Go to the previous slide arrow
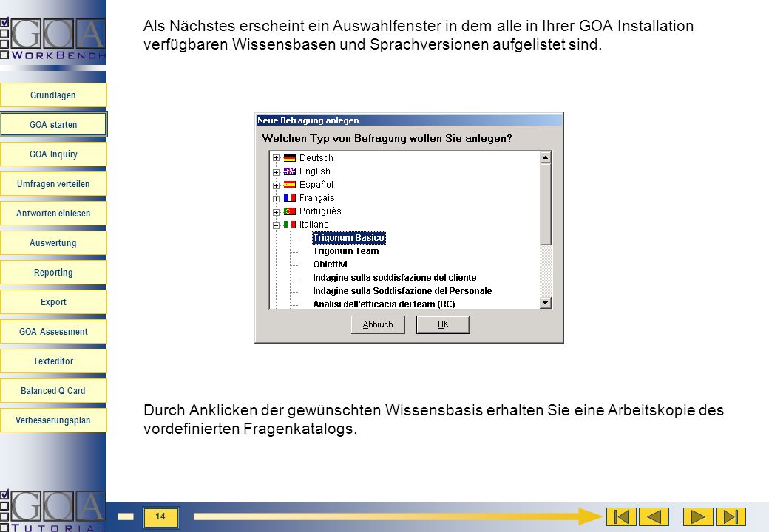This screenshot has height=532, width=769. [x=654, y=516]
